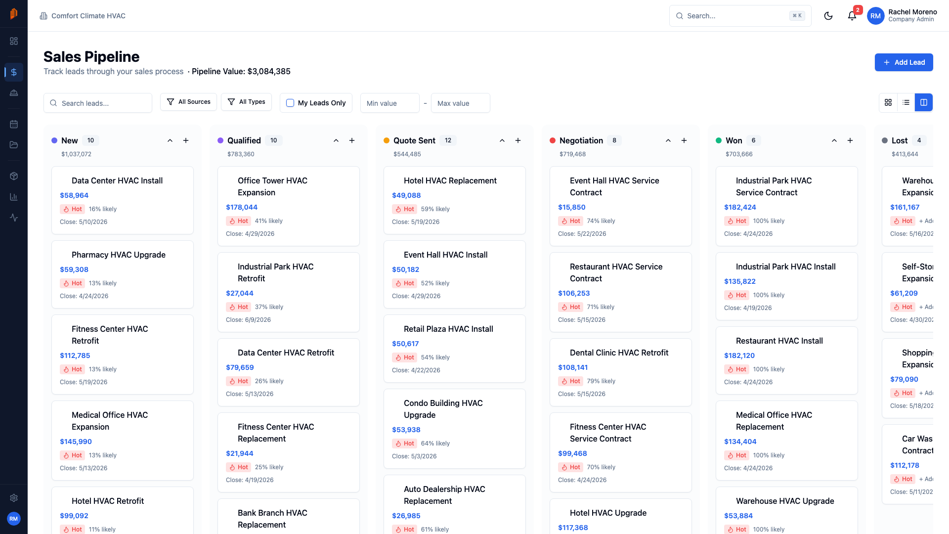The image size is (949, 534).
Task: Add a new lead to the Qualified column
Action: [352, 140]
